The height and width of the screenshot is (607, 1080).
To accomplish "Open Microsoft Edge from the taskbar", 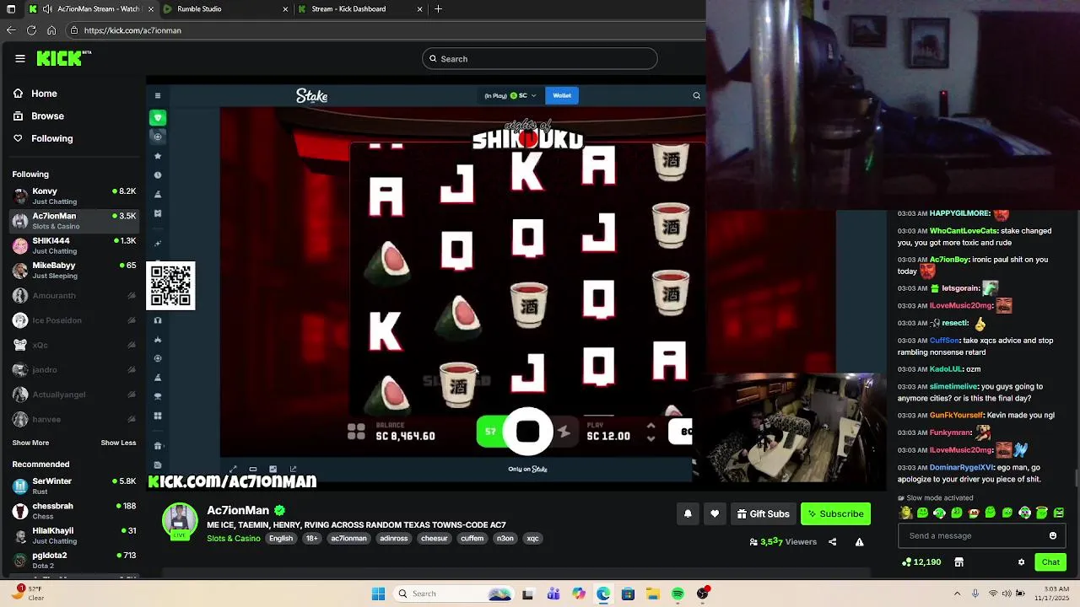I will pyautogui.click(x=603, y=594).
